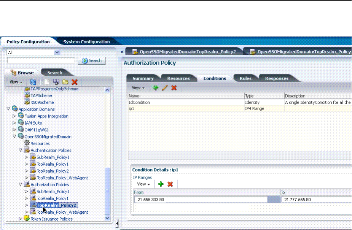Click scroll up arrow in tree panel
352x230 pixels.
pos(107,90)
